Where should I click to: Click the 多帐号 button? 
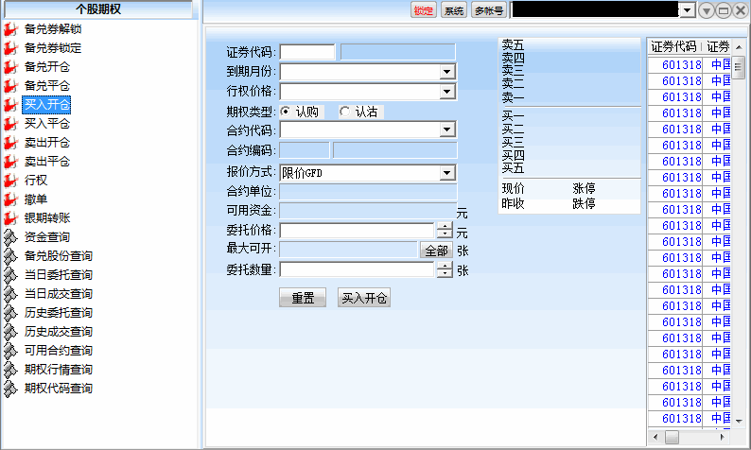tap(489, 10)
